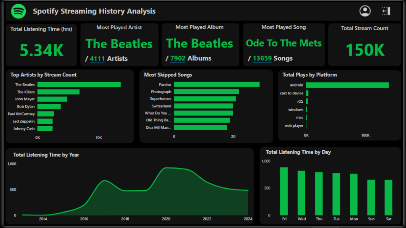The image size is (406, 228).
Task: Click the mac platform label
Action: pyautogui.click(x=300, y=118)
